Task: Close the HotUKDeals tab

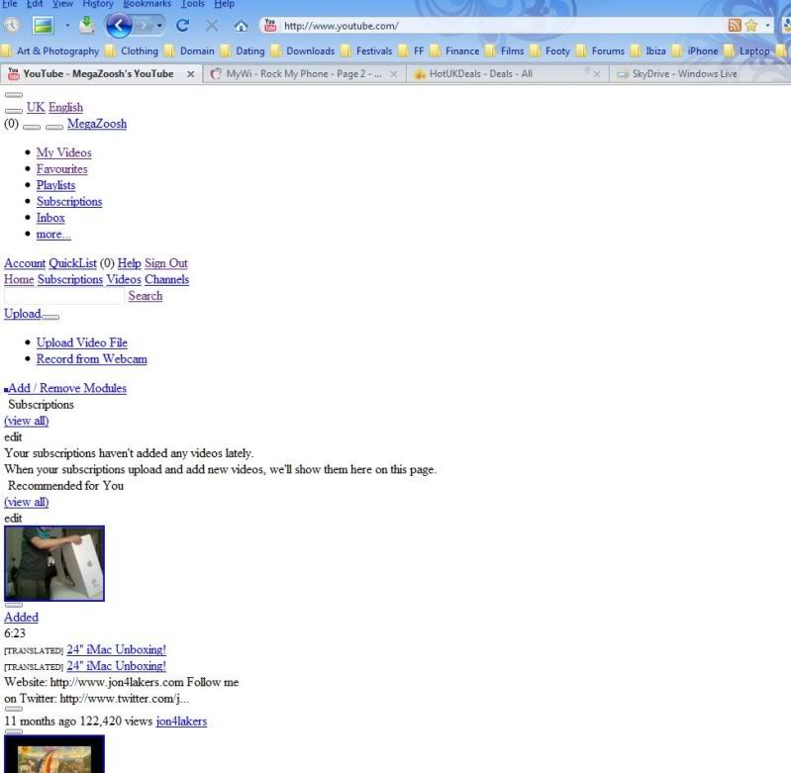Action: pyautogui.click(x=597, y=74)
